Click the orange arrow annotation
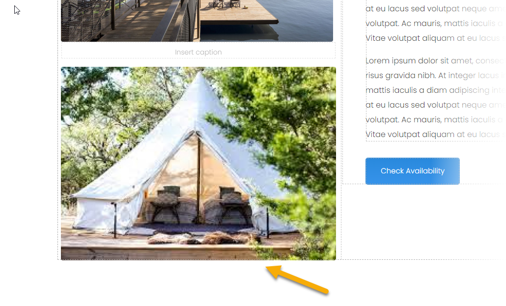This screenshot has width=506, height=306. (x=297, y=279)
